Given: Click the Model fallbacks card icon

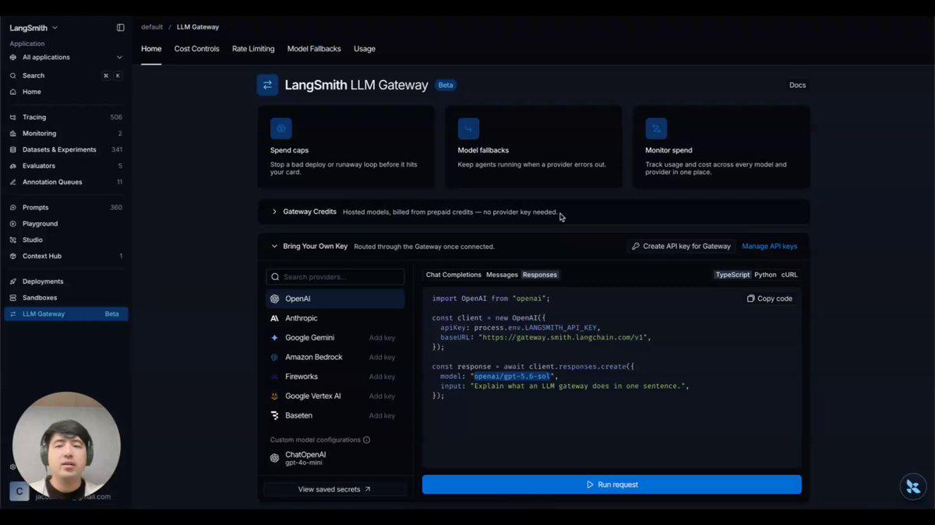Looking at the screenshot, I should 468,128.
